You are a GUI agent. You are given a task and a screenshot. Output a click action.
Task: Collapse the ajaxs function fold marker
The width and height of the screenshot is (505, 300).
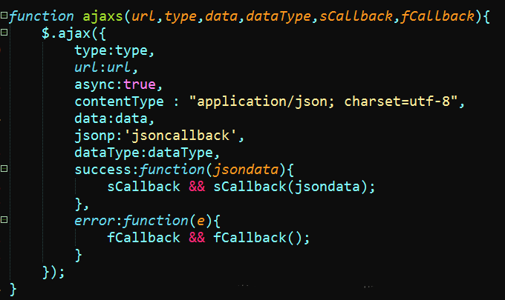click(x=4, y=16)
